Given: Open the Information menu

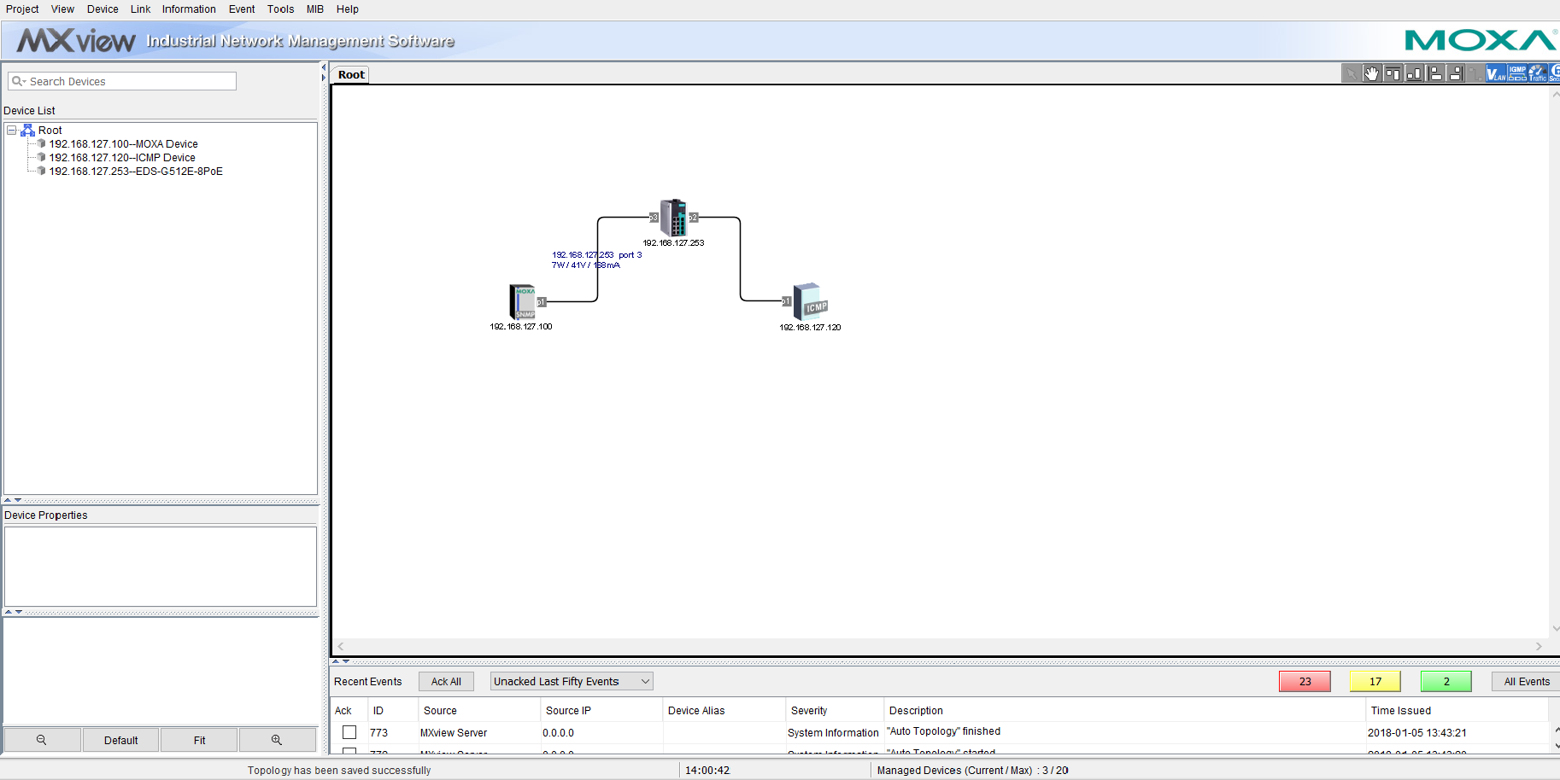Looking at the screenshot, I should [x=189, y=9].
